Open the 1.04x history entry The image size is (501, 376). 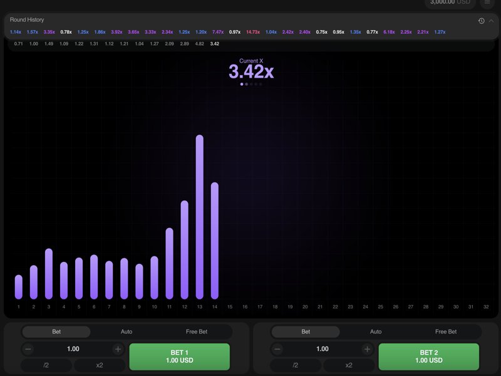click(x=271, y=32)
